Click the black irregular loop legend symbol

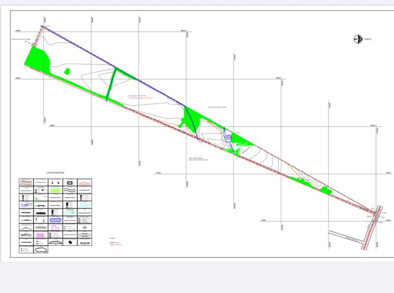click(41, 250)
